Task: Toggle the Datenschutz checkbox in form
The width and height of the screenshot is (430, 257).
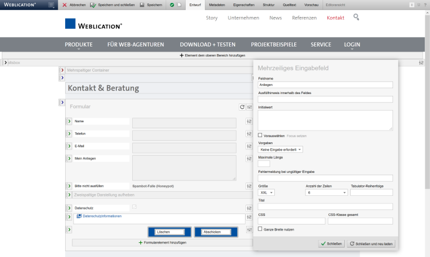Action: 134,207
